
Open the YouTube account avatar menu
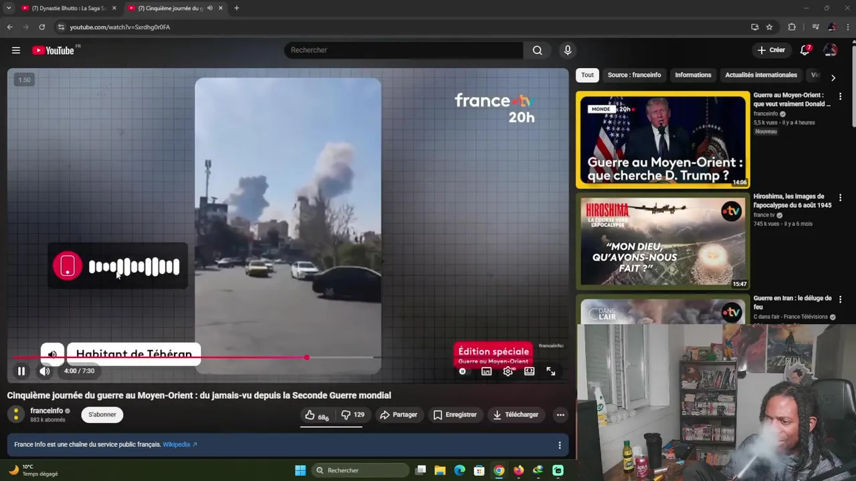tap(831, 50)
